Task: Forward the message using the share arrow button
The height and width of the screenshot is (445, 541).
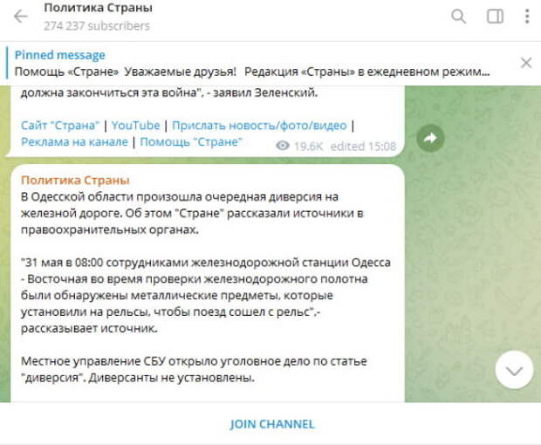Action: tap(430, 139)
